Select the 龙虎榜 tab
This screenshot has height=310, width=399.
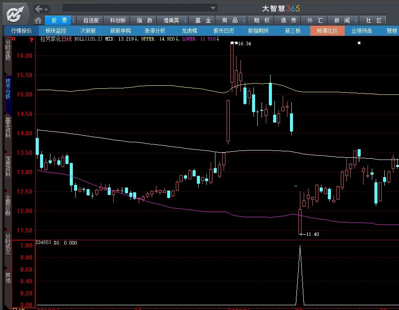[189, 31]
